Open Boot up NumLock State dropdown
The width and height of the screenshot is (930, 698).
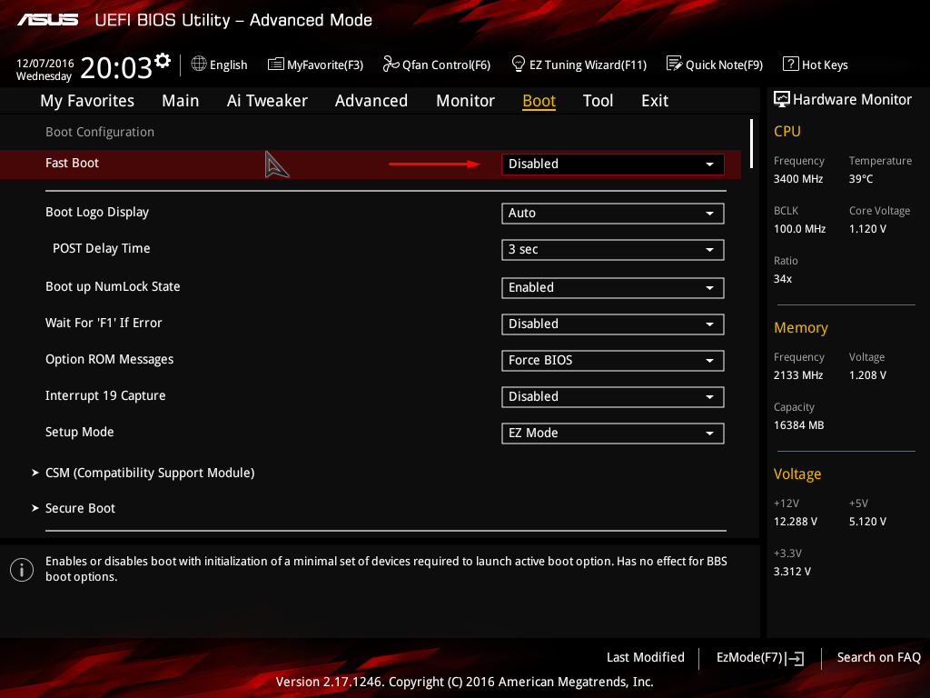tap(613, 288)
